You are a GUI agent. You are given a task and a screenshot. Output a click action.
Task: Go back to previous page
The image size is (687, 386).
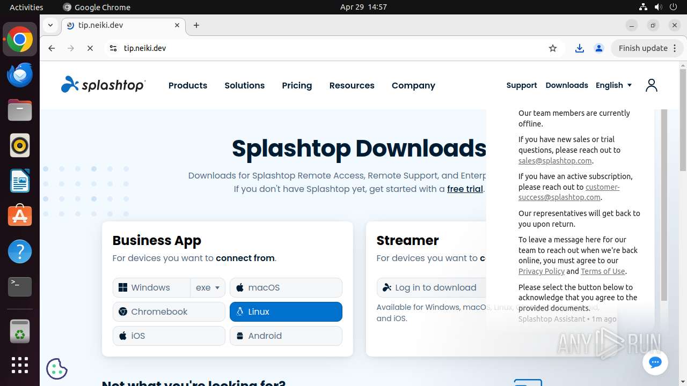[52, 48]
